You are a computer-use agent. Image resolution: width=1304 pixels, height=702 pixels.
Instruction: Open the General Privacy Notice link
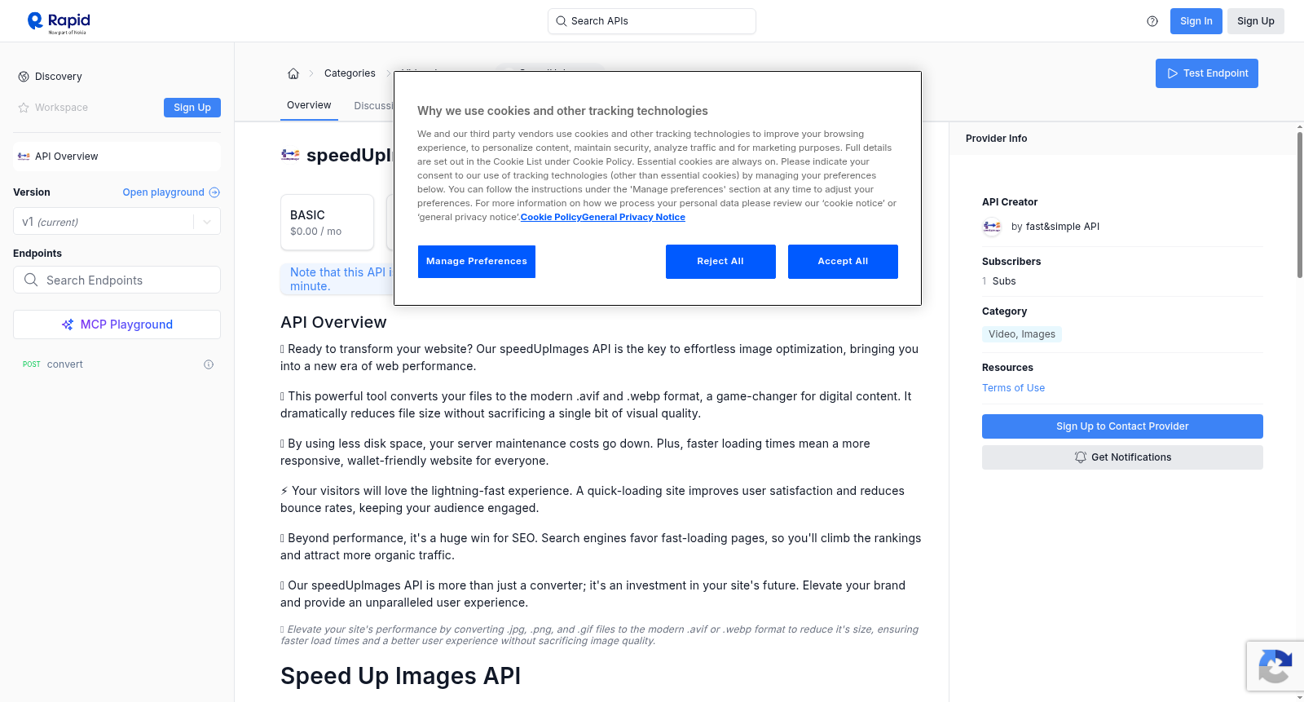click(633, 217)
